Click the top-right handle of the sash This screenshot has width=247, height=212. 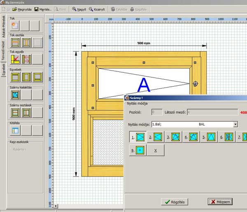tap(195, 63)
